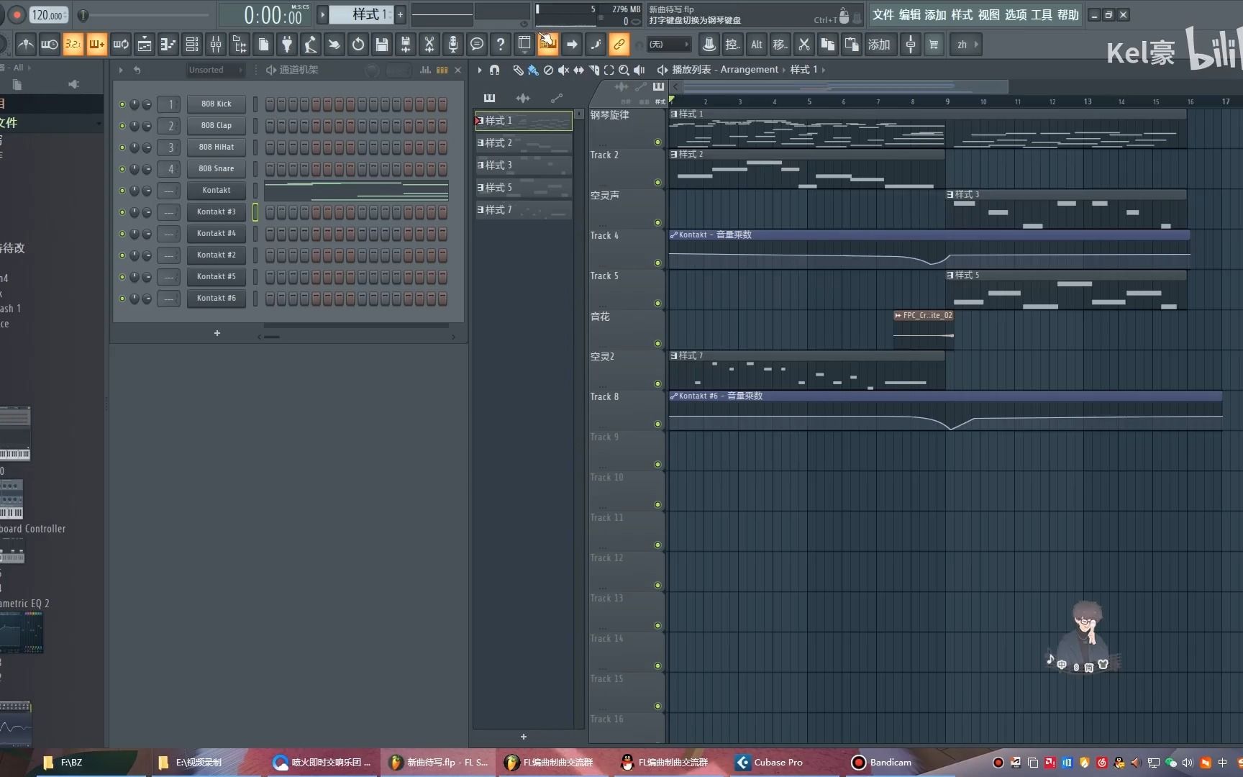The height and width of the screenshot is (777, 1243).
Task: Expand the channel rack options menu arrow
Action: [x=121, y=70]
